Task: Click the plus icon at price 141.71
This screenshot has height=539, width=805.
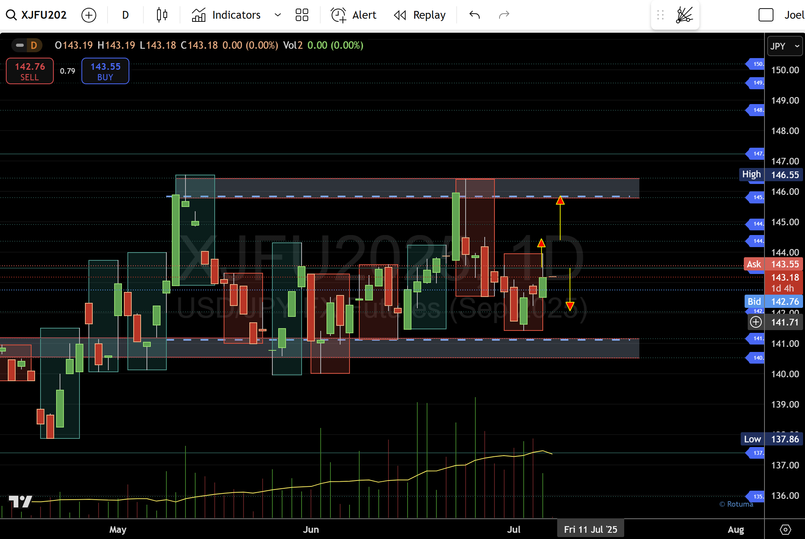Action: pyautogui.click(x=756, y=322)
